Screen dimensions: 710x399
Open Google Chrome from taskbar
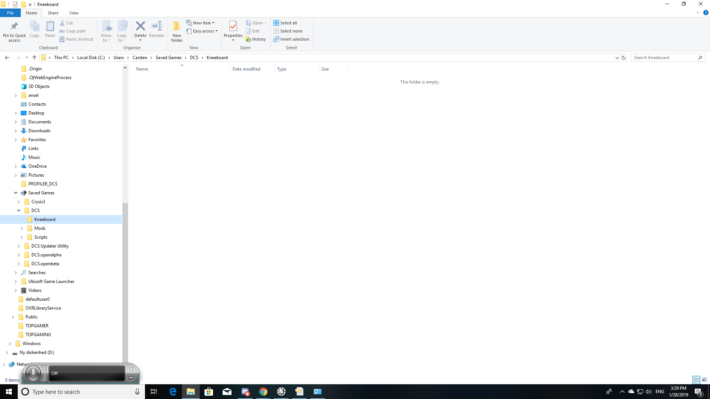(x=263, y=392)
